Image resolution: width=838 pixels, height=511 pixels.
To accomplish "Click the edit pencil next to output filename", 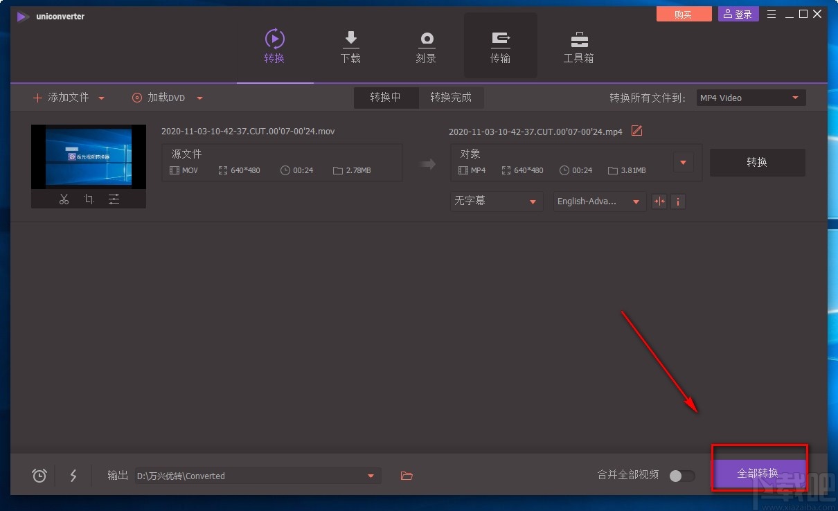I will [x=636, y=131].
